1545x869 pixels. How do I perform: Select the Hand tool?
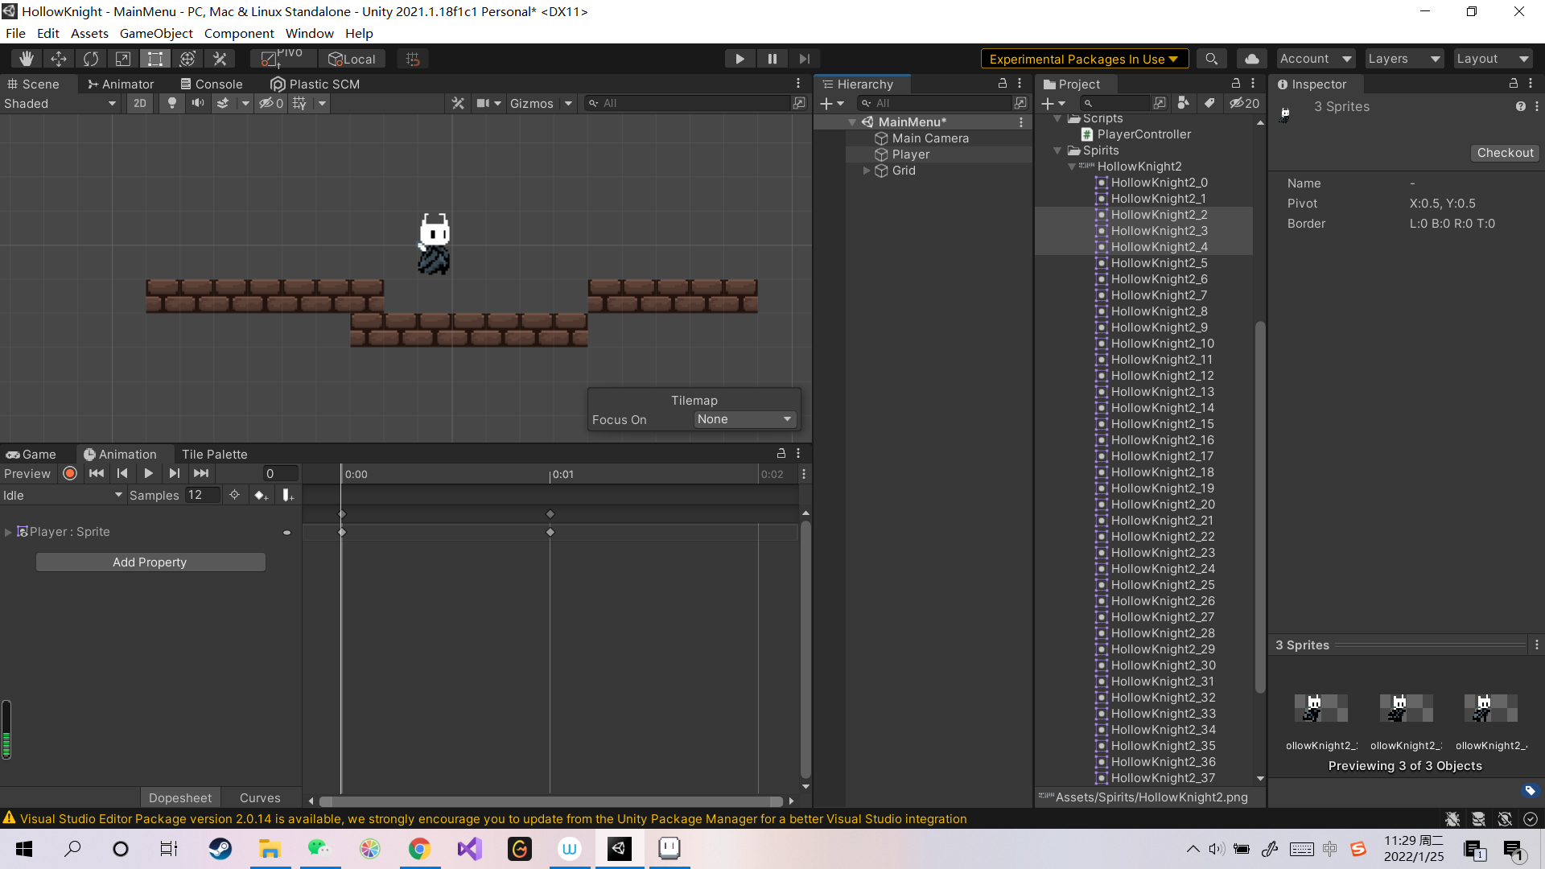click(x=27, y=59)
